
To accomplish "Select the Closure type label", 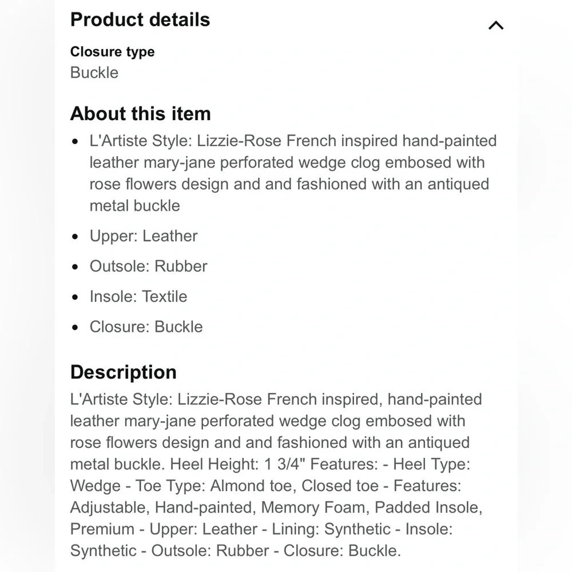I will click(112, 51).
